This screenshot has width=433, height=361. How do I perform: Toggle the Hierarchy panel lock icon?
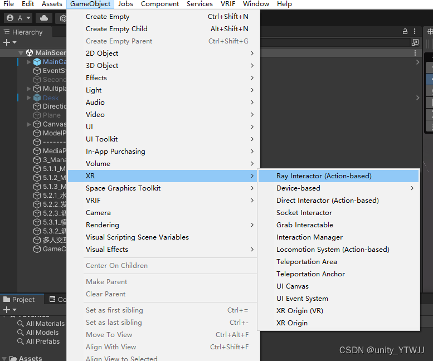click(405, 32)
